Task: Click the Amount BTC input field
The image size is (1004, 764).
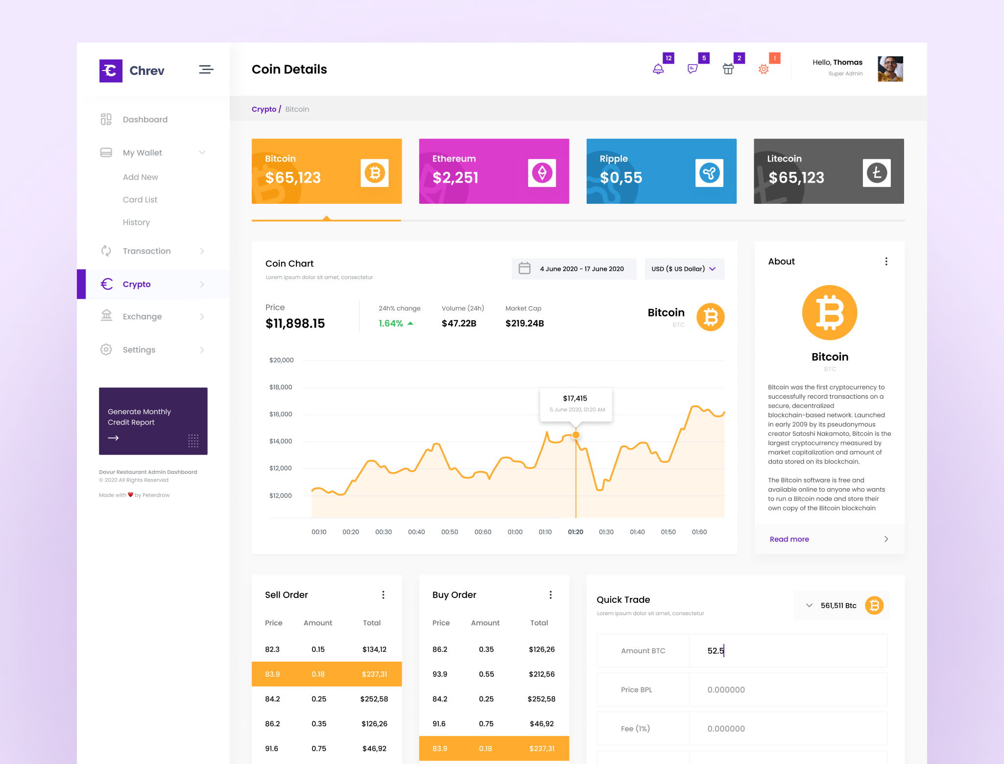Action: point(789,650)
